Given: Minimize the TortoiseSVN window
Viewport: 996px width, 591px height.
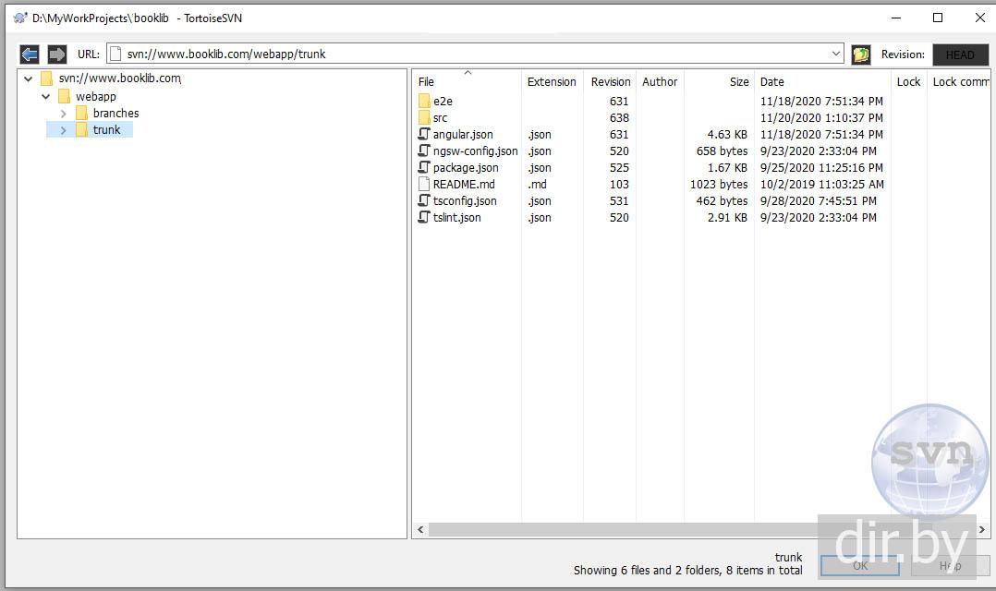Looking at the screenshot, I should point(896,18).
